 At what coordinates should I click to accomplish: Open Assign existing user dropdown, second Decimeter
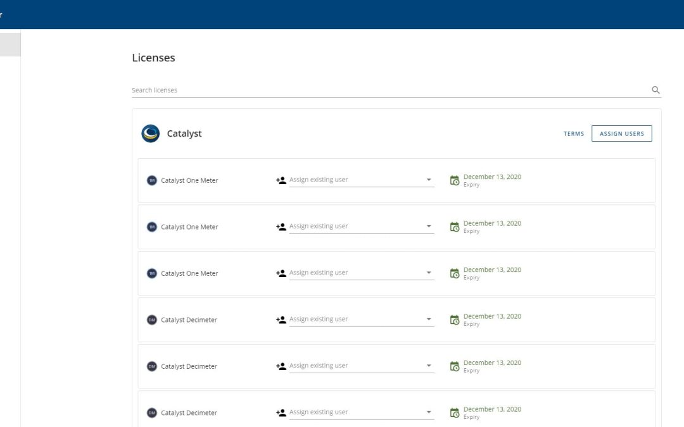click(x=362, y=366)
